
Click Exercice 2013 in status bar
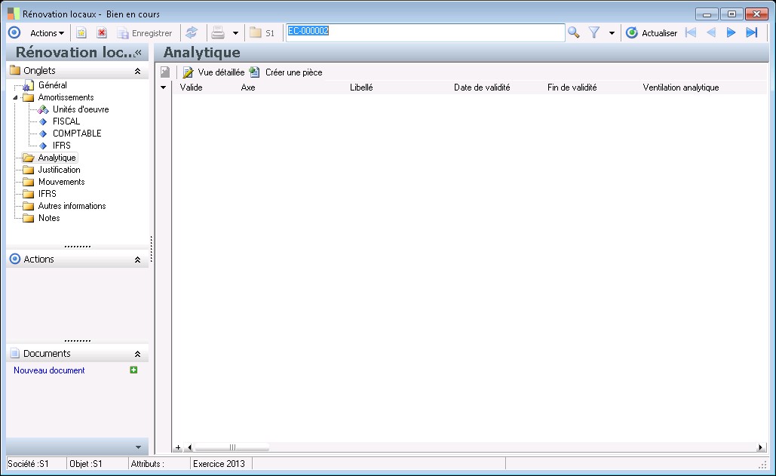pos(219,464)
